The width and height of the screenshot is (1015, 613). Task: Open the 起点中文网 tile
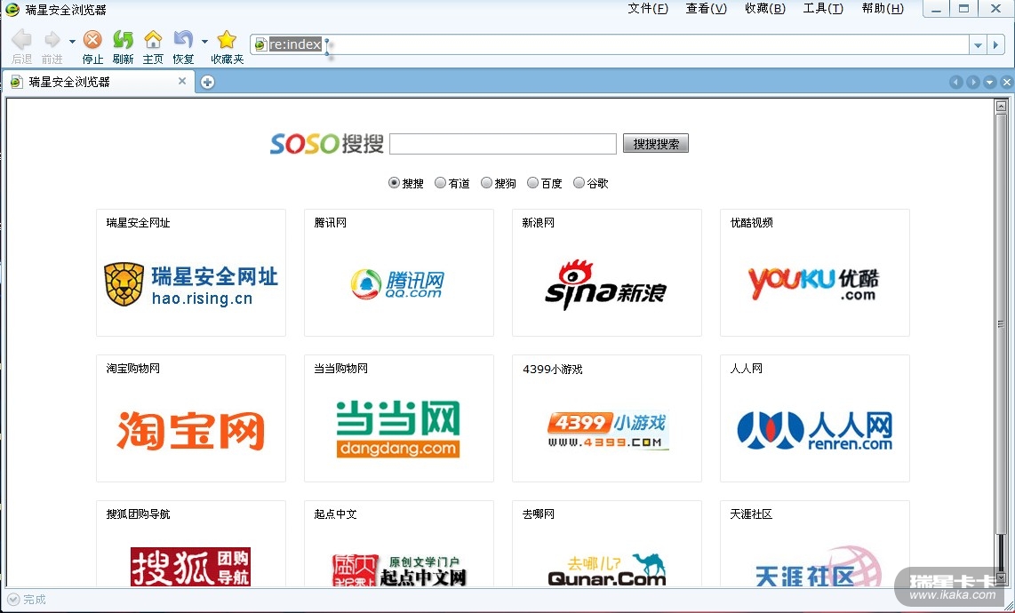[399, 544]
